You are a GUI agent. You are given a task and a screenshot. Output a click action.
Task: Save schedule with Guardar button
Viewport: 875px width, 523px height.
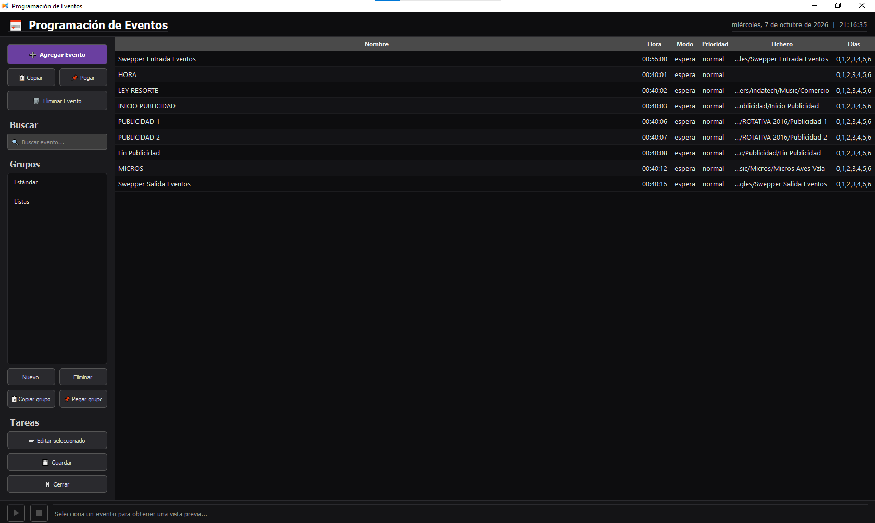[57, 463]
